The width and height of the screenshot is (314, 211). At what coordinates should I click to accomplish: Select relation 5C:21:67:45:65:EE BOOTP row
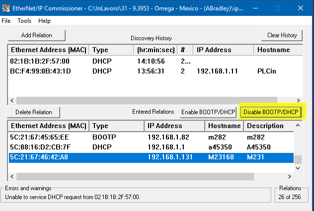click(x=151, y=137)
